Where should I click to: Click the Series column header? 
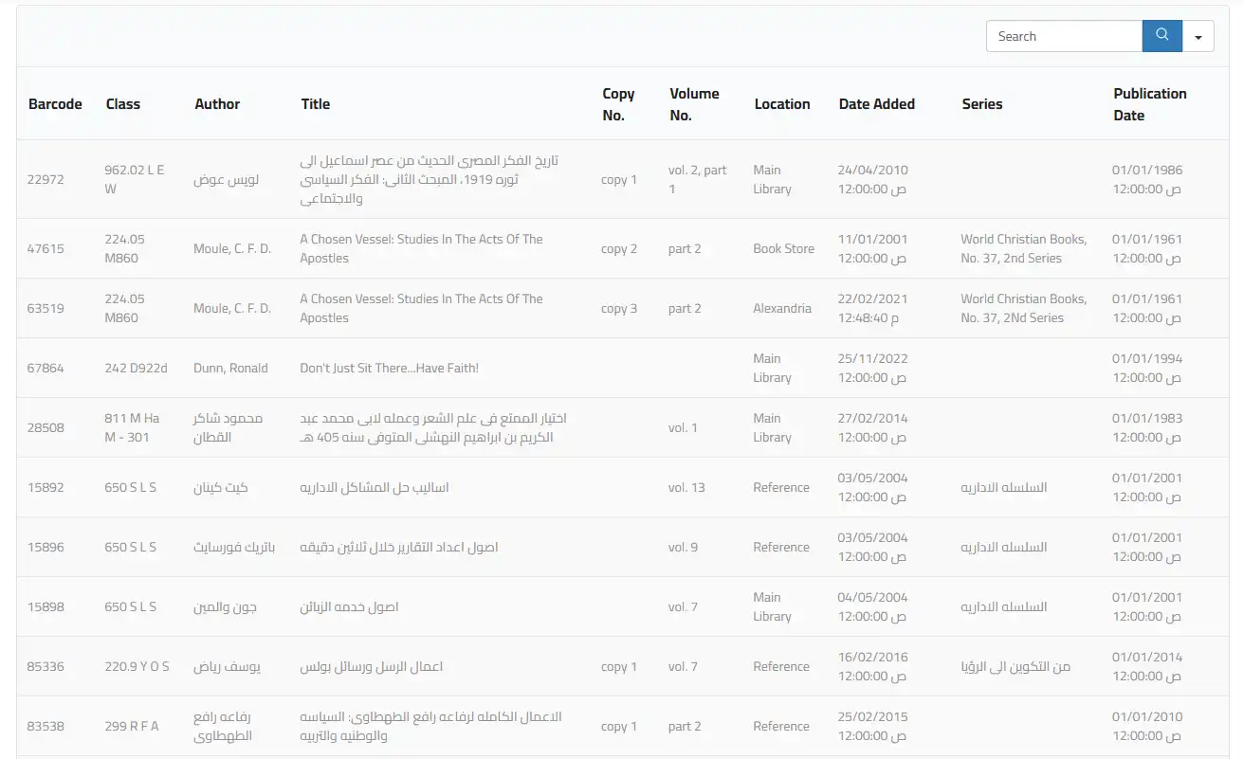(981, 104)
